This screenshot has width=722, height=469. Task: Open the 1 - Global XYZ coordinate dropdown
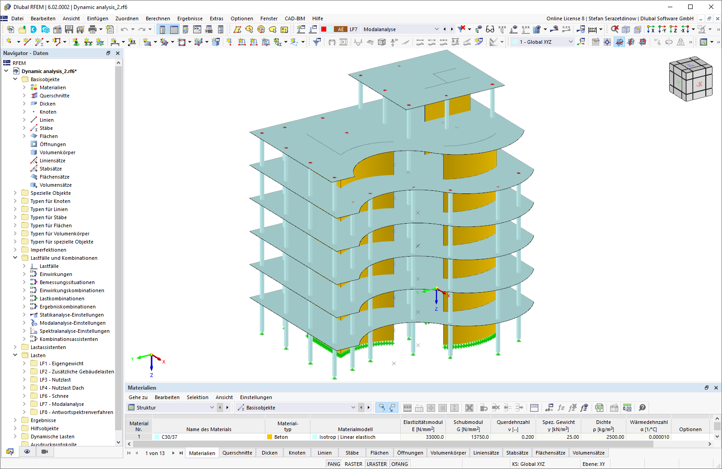[570, 42]
